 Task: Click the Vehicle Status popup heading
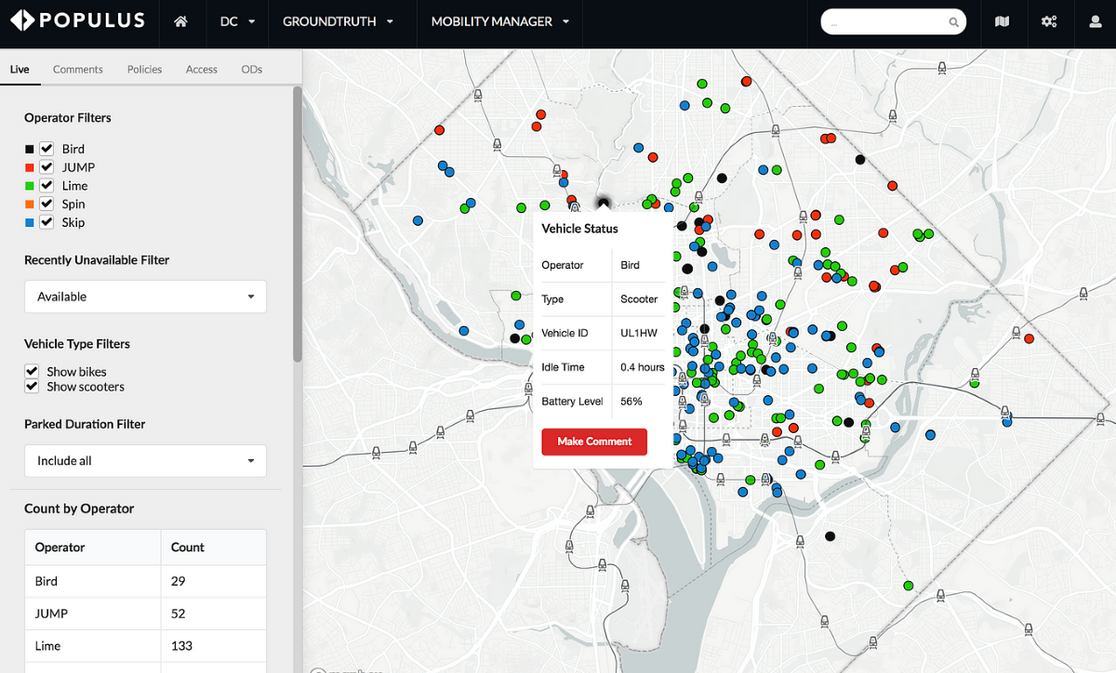pyautogui.click(x=579, y=229)
